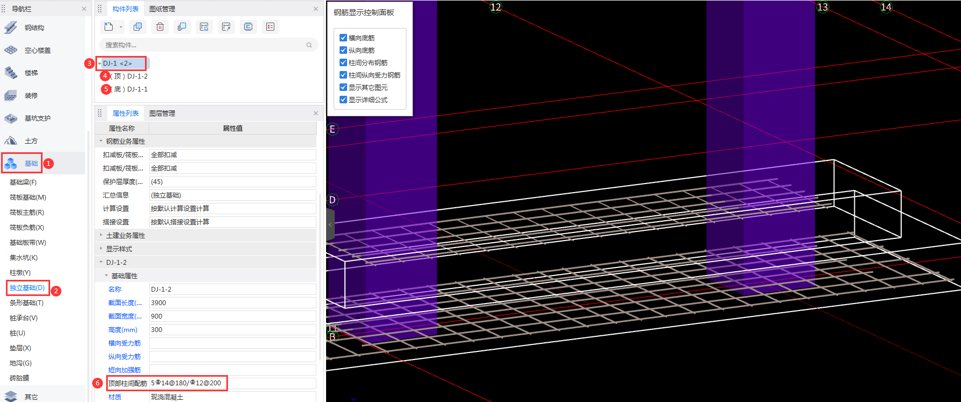The width and height of the screenshot is (961, 402).
Task: Select (底) DJ-1-1 tree item
Action: coord(128,89)
